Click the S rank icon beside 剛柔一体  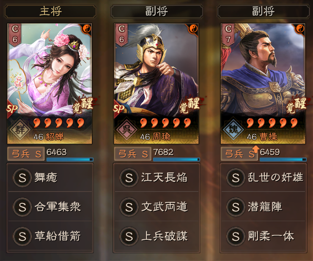(x=236, y=236)
